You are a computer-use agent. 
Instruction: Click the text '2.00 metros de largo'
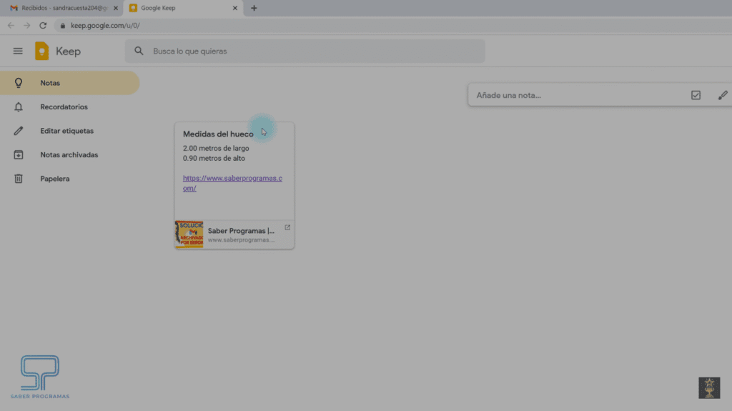coord(216,148)
